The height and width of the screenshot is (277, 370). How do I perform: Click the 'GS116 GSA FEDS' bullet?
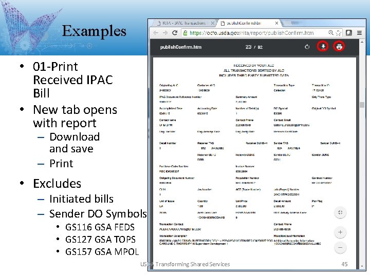100,227
